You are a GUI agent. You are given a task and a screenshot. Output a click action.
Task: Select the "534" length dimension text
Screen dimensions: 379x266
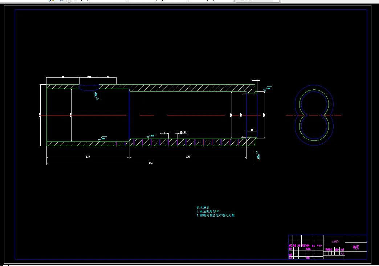pyautogui.click(x=188, y=157)
